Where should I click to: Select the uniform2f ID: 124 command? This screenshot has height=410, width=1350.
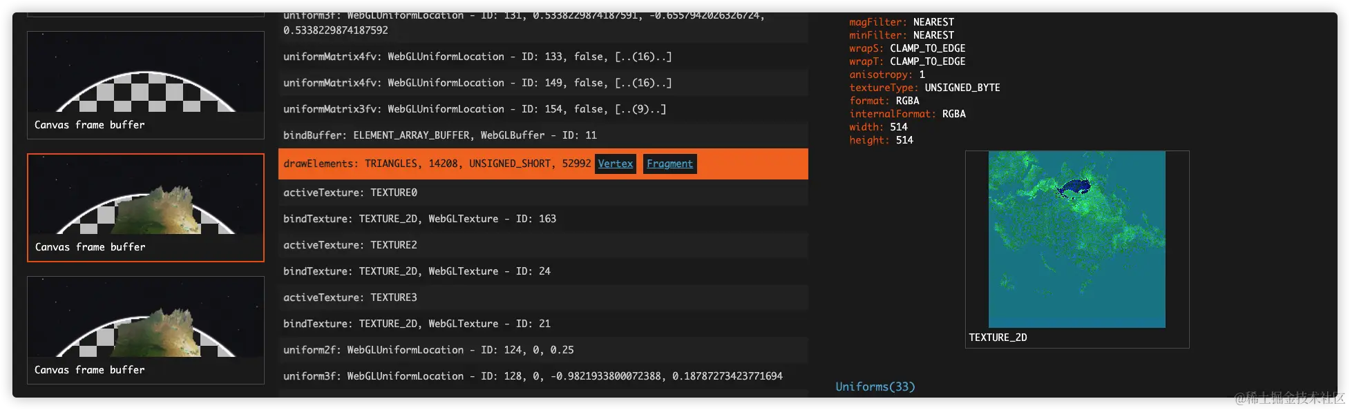543,350
